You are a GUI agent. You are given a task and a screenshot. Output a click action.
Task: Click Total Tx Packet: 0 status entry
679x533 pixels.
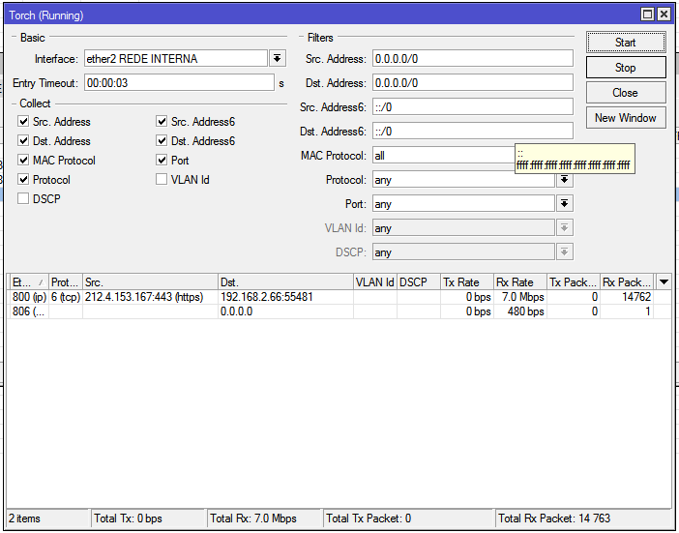coord(409,518)
